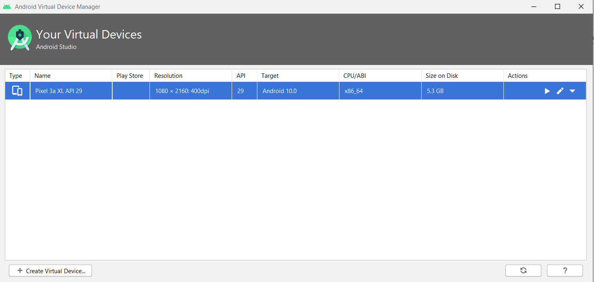Open help with the question mark button

coord(565,271)
